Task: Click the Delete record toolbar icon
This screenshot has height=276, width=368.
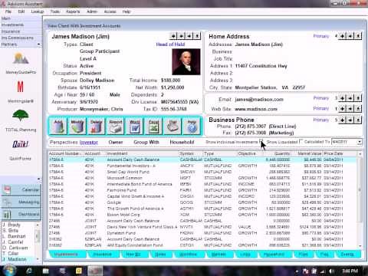Action: 97,126
